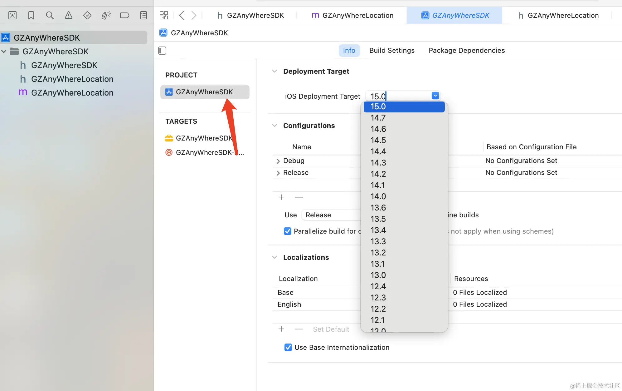The width and height of the screenshot is (622, 391).
Task: Switch to Build Settings tab
Action: click(x=392, y=51)
